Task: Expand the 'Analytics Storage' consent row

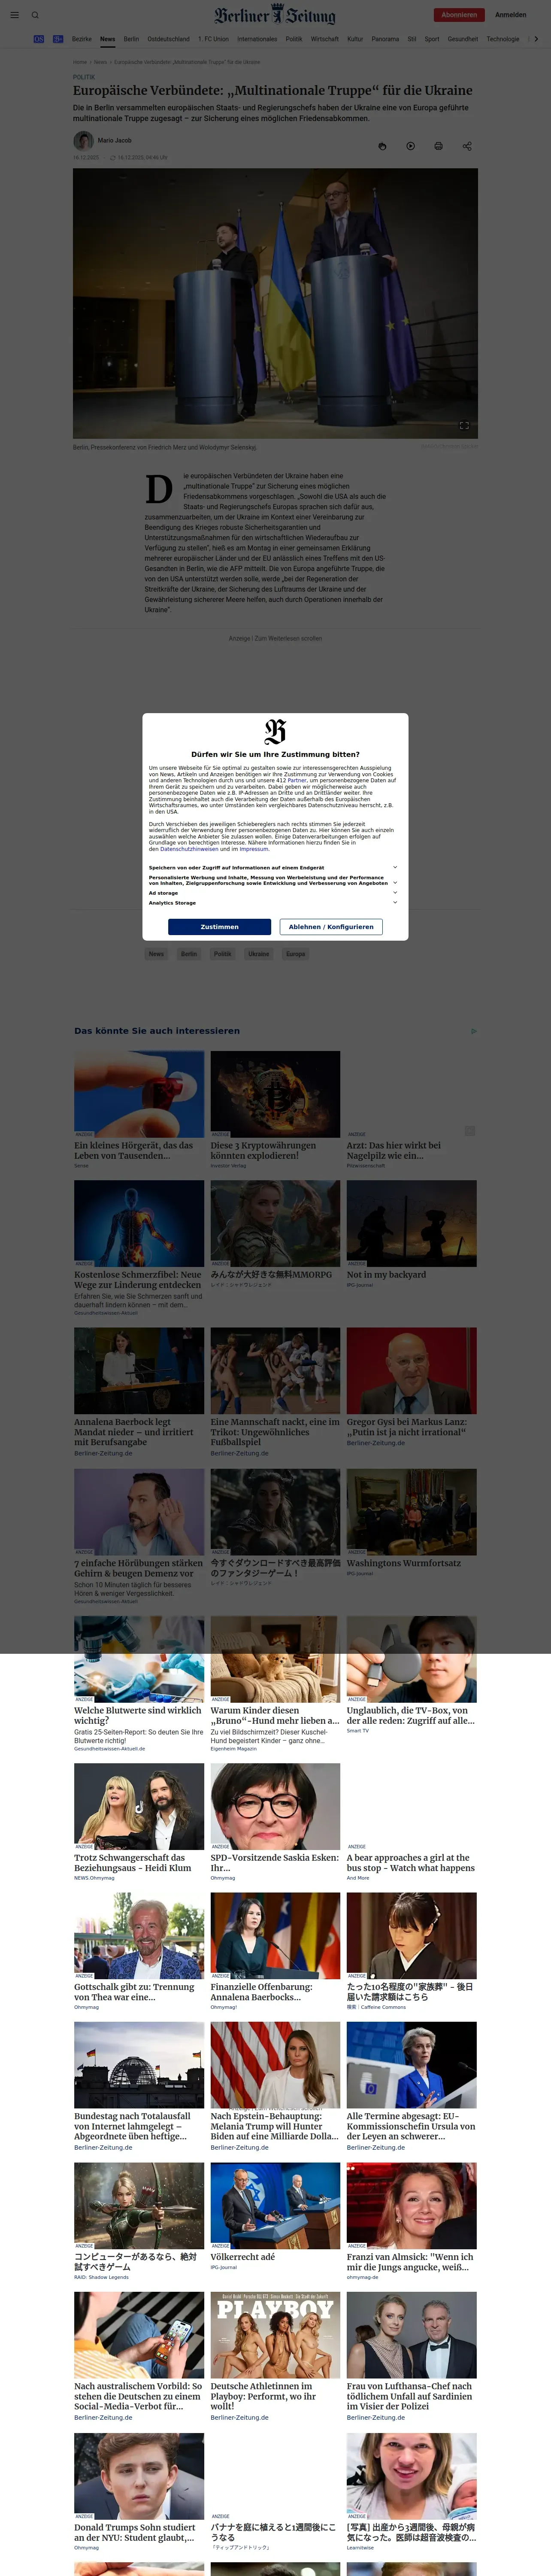Action: tap(273, 903)
